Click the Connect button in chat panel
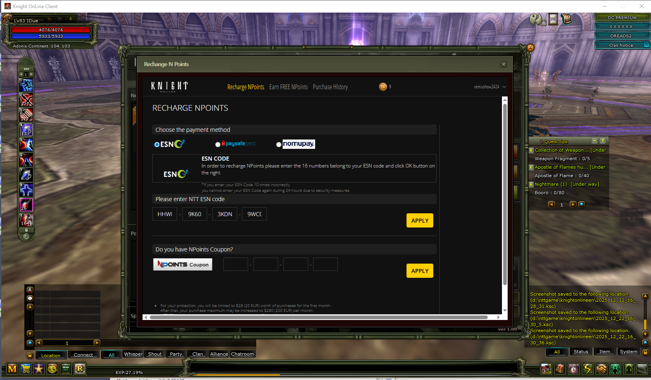This screenshot has height=380, width=651. point(83,355)
